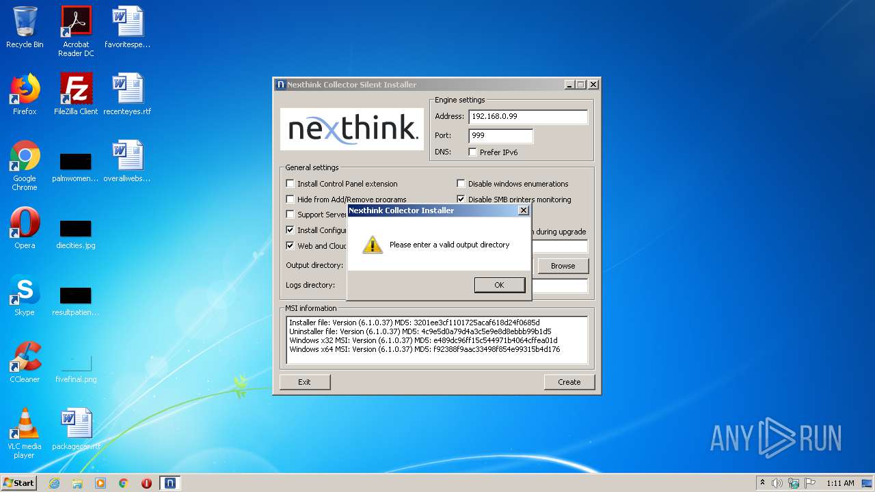Image resolution: width=875 pixels, height=492 pixels.
Task: Select the favoritespe... Word document
Action: tap(127, 27)
